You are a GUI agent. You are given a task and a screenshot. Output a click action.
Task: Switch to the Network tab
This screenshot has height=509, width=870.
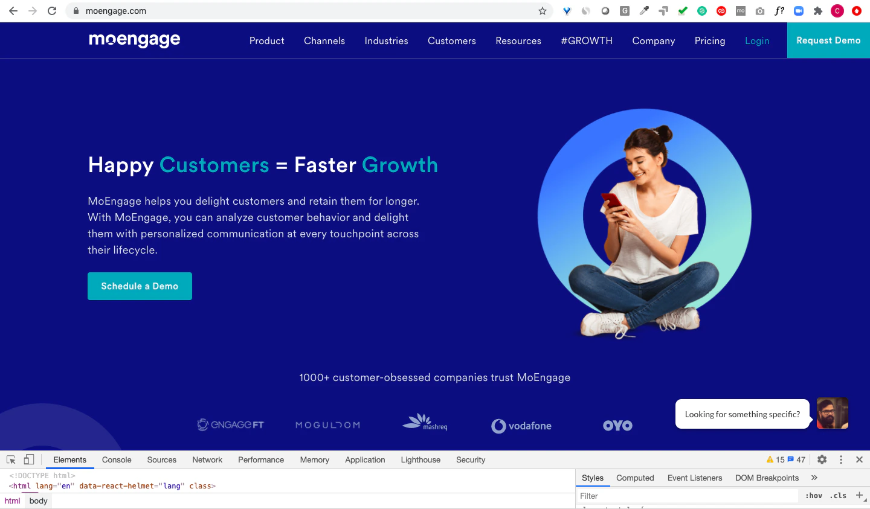pyautogui.click(x=207, y=459)
